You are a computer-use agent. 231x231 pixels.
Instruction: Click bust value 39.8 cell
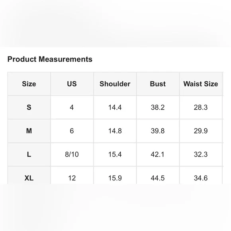pyautogui.click(x=158, y=131)
